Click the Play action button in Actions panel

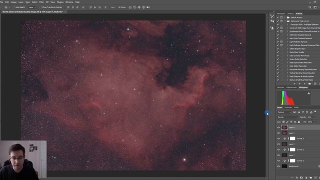(x=304, y=83)
